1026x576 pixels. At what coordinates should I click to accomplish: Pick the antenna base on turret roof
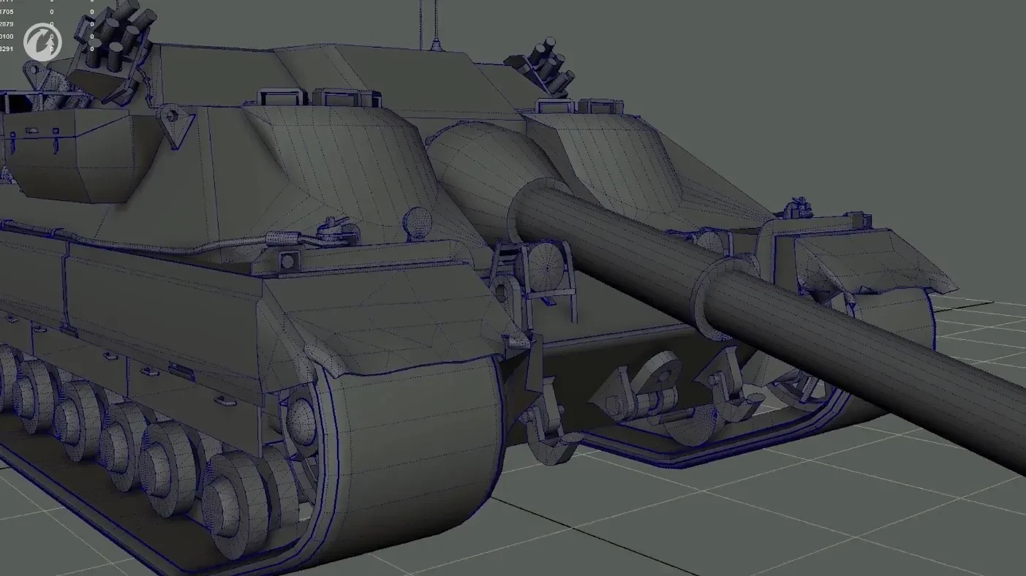click(437, 46)
